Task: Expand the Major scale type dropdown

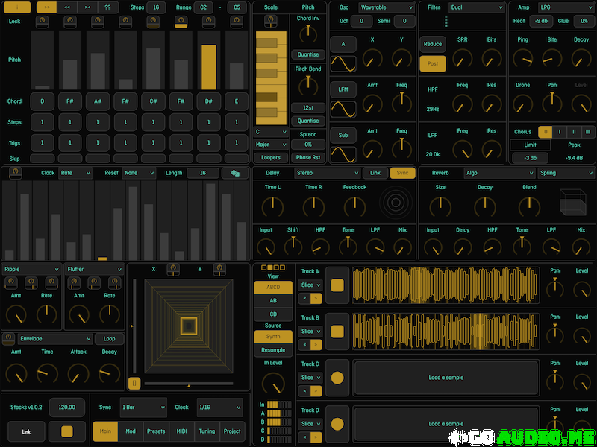Action: [270, 145]
